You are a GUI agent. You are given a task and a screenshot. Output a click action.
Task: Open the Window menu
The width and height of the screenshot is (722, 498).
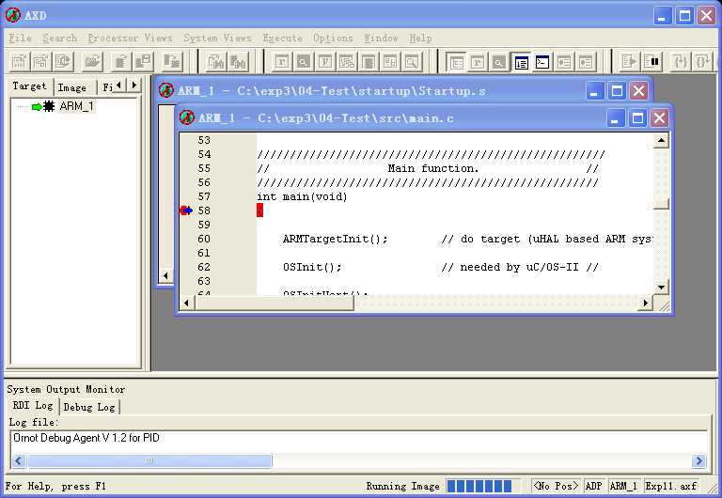click(x=381, y=39)
